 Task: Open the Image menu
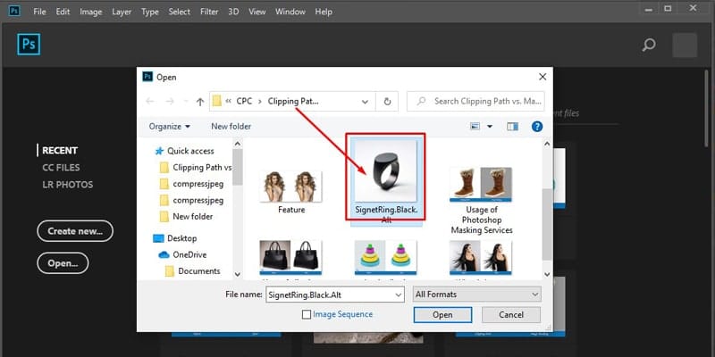(91, 12)
